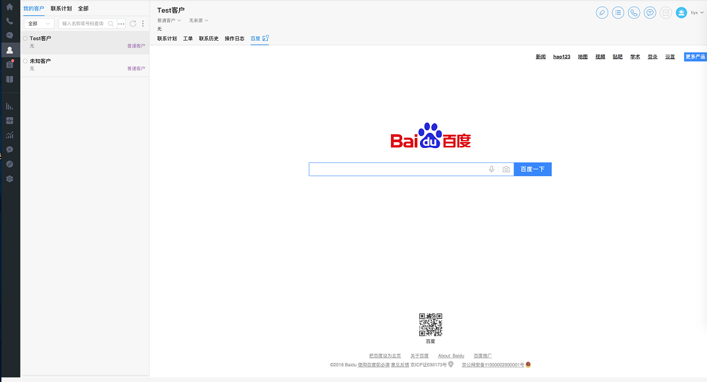Click the About Baidu footer link

451,356
